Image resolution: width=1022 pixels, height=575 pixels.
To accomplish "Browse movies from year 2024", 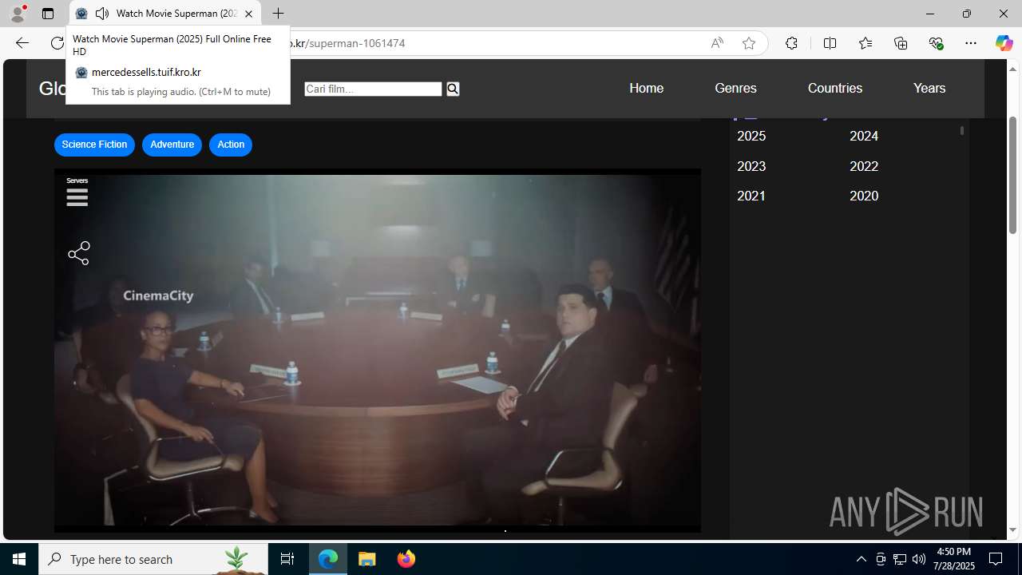I will 864,137.
